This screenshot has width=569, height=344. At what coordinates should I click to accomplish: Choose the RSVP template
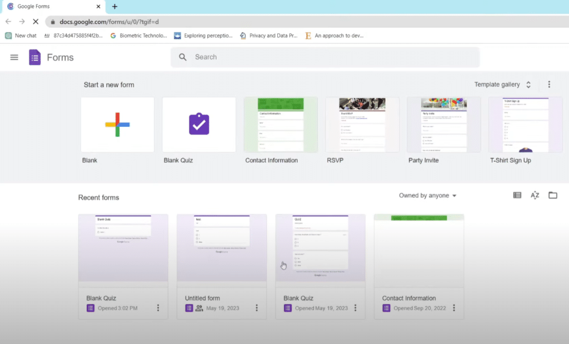[x=362, y=124]
